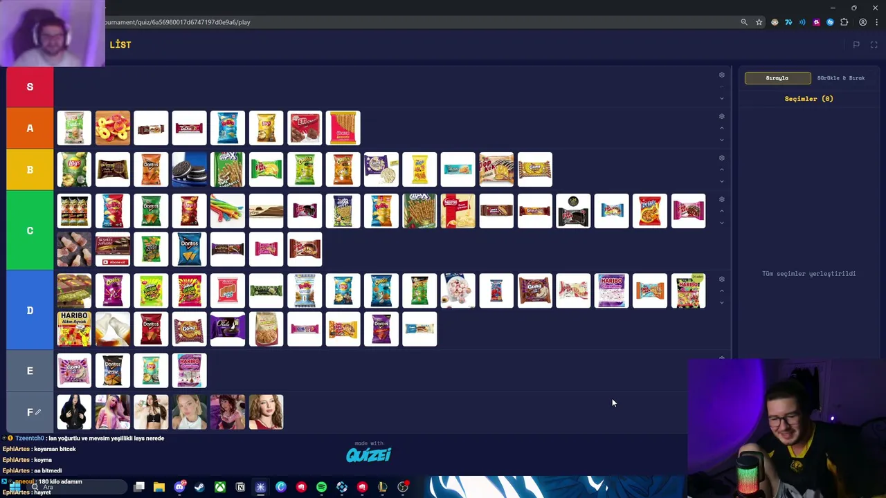The height and width of the screenshot is (498, 886).
Task: Select black Doritos bag in tier E
Action: point(113,371)
